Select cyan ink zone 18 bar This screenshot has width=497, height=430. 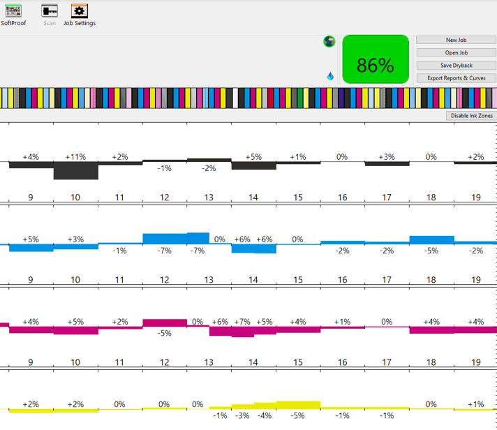pyautogui.click(x=431, y=240)
